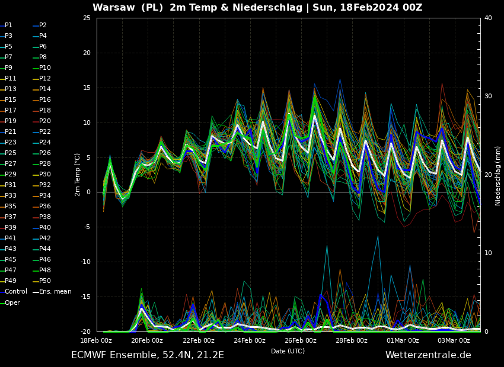Viewport: 504px width, 367px height.
Task: Click the P29 legend label
Action: 10,174
